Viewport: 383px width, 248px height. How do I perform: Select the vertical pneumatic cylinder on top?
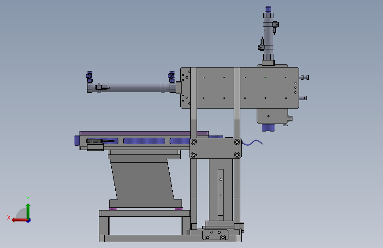(268, 36)
